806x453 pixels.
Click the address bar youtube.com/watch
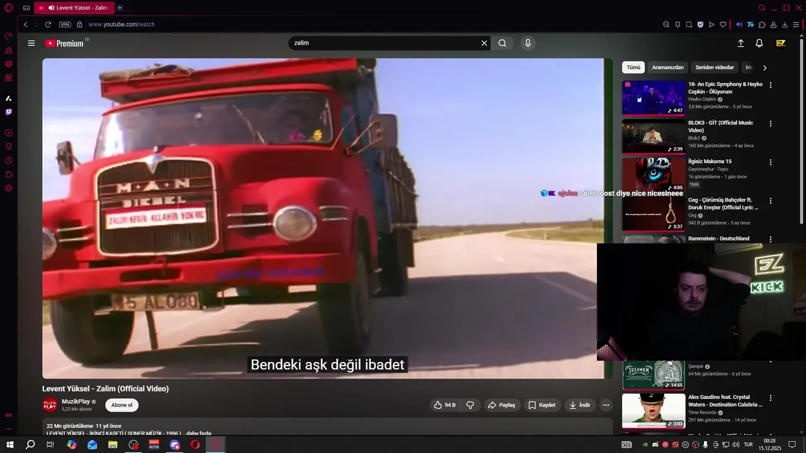[122, 25]
